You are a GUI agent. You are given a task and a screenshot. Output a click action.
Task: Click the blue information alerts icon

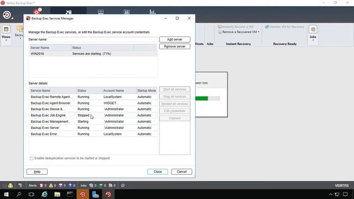70,186
